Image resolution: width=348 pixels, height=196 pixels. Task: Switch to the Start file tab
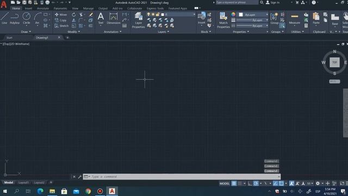tap(9, 38)
